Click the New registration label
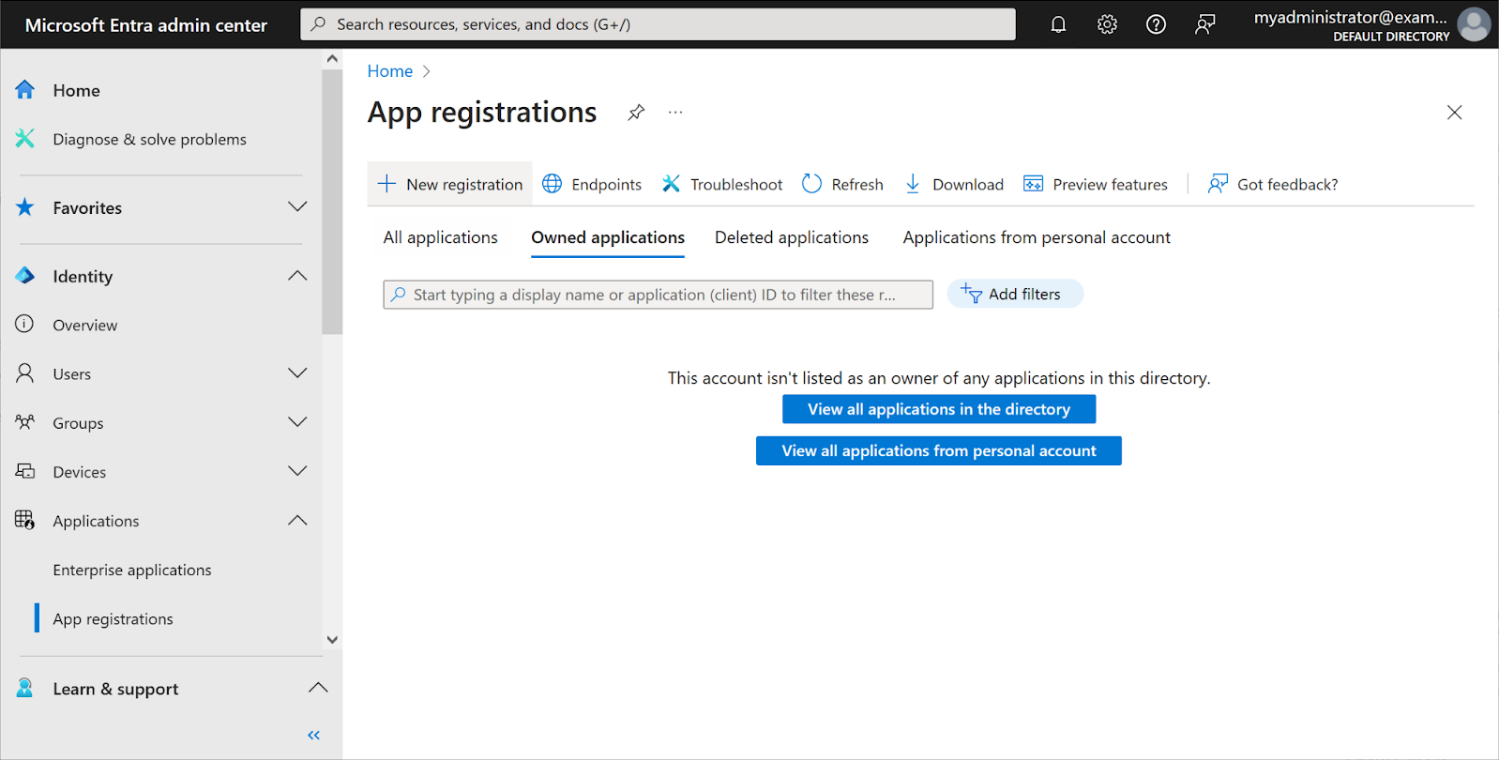 (x=464, y=185)
